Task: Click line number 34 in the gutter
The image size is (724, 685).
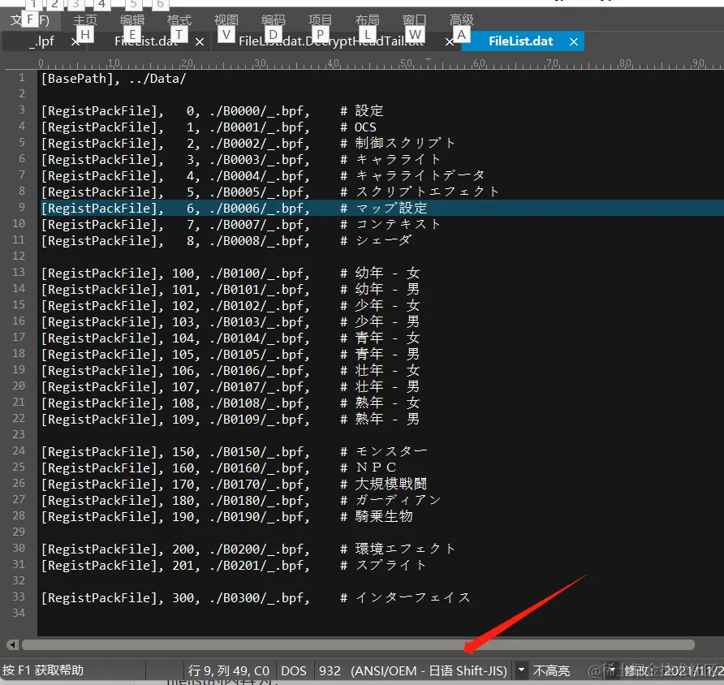Action: point(19,613)
